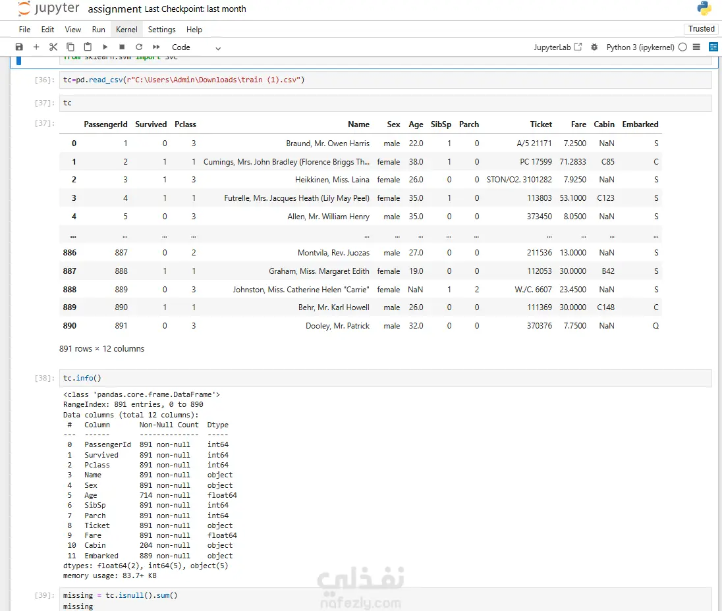Click the Jupyter logo

tap(48, 9)
